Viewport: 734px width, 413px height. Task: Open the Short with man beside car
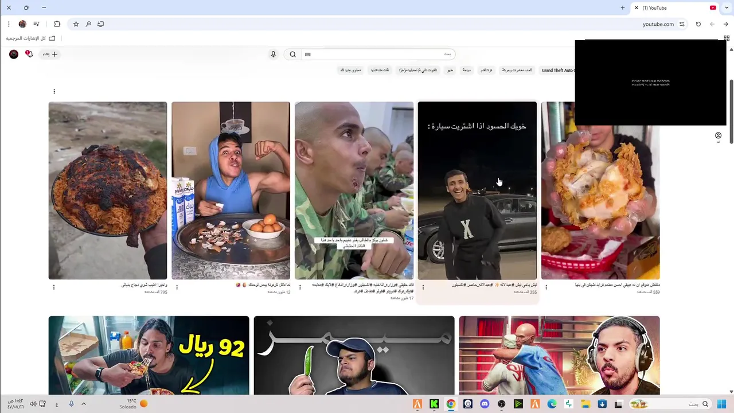477,190
